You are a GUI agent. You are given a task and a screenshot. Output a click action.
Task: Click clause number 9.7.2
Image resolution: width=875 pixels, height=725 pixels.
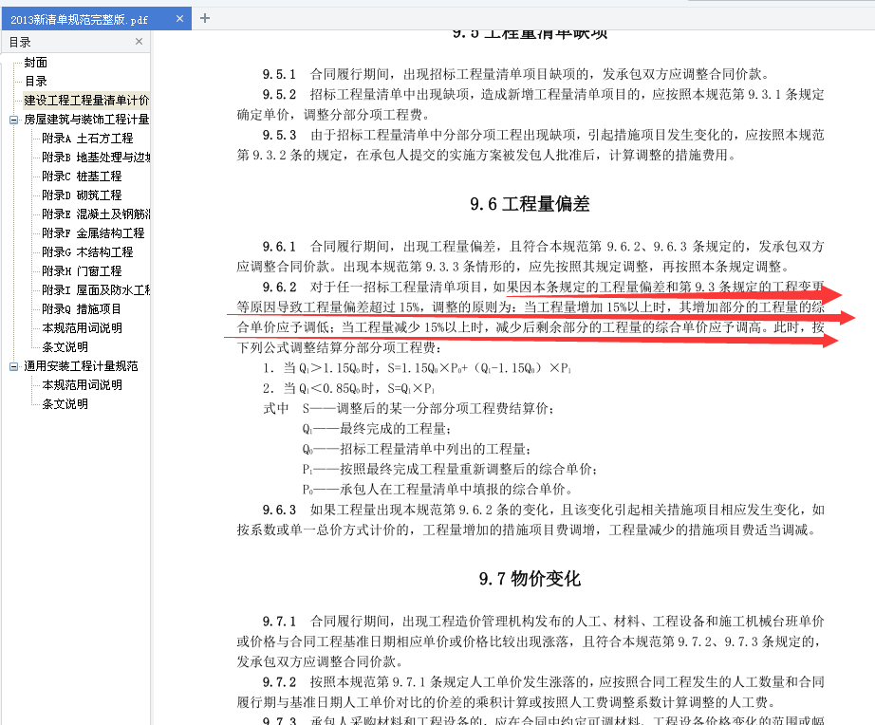(x=279, y=682)
